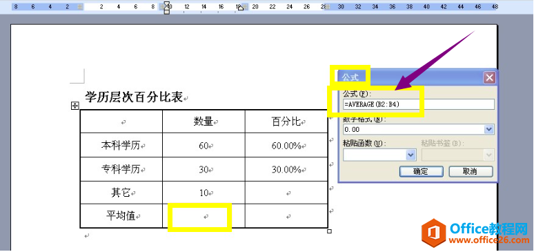This screenshot has width=534, height=252.
Task: Click the 公式 formula input field
Action: coord(419,104)
